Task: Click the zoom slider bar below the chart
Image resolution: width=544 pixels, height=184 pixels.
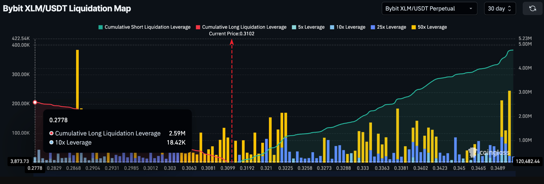Action: (x=274, y=174)
